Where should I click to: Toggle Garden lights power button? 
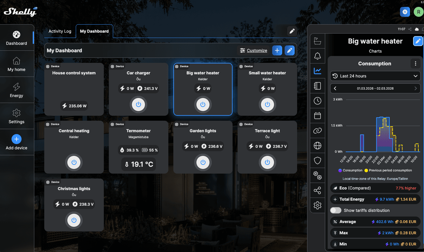[203, 162]
